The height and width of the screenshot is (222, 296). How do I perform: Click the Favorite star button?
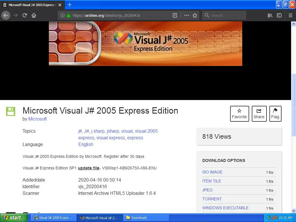[239, 114]
